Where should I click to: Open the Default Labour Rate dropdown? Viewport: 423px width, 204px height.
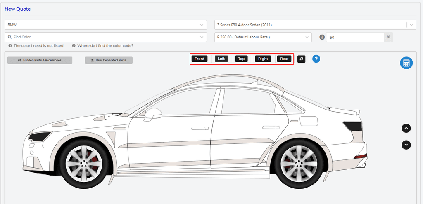307,37
